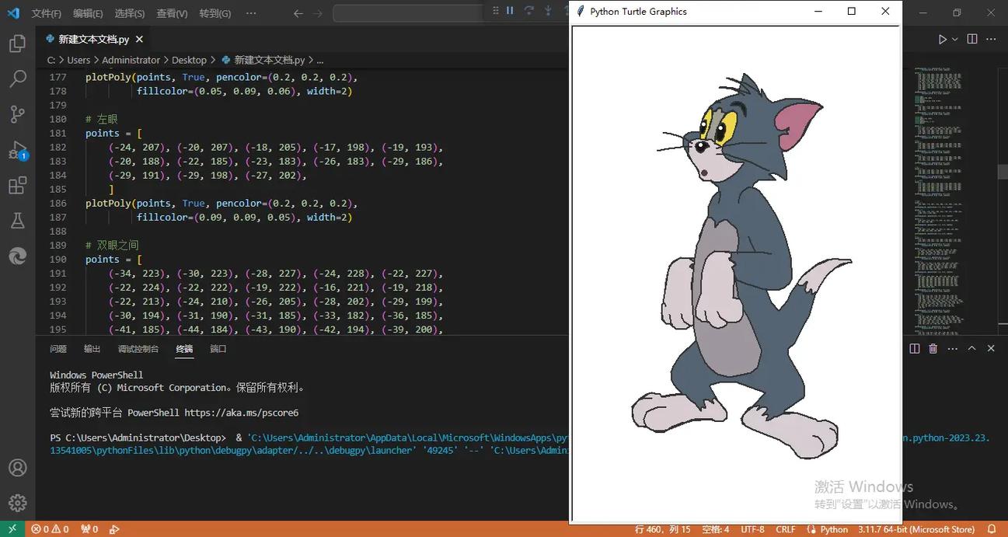The width and height of the screenshot is (1008, 537).
Task: Click the breadcrumb trailing ellipsis
Action: [320, 60]
